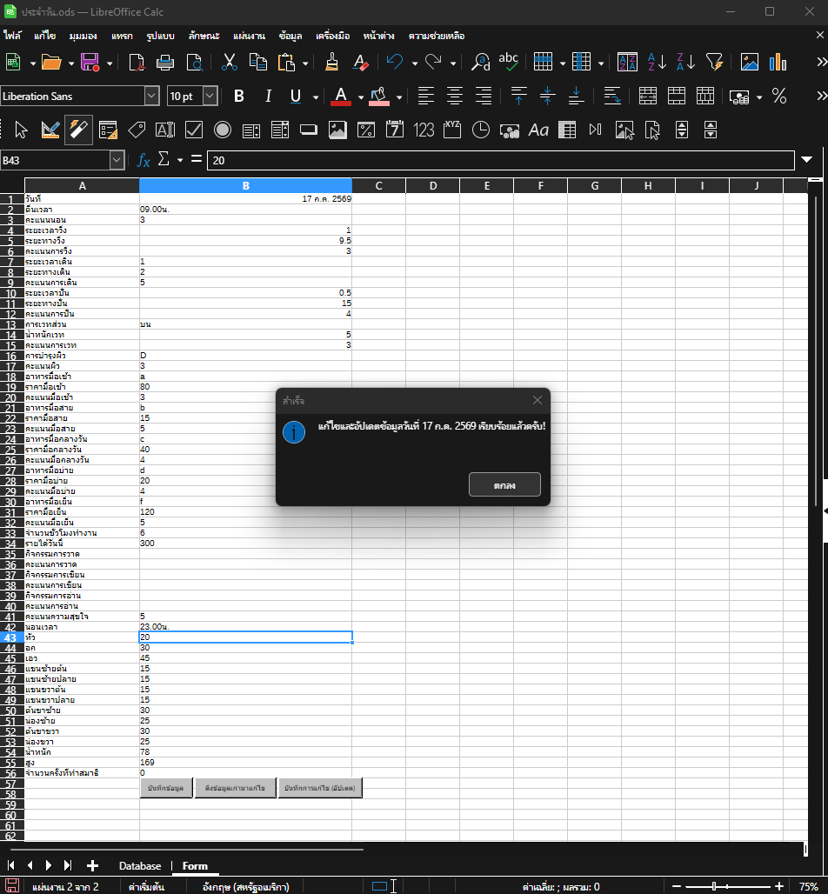Click the AutoFilter funnel icon
This screenshot has width=828, height=894.
point(715,62)
